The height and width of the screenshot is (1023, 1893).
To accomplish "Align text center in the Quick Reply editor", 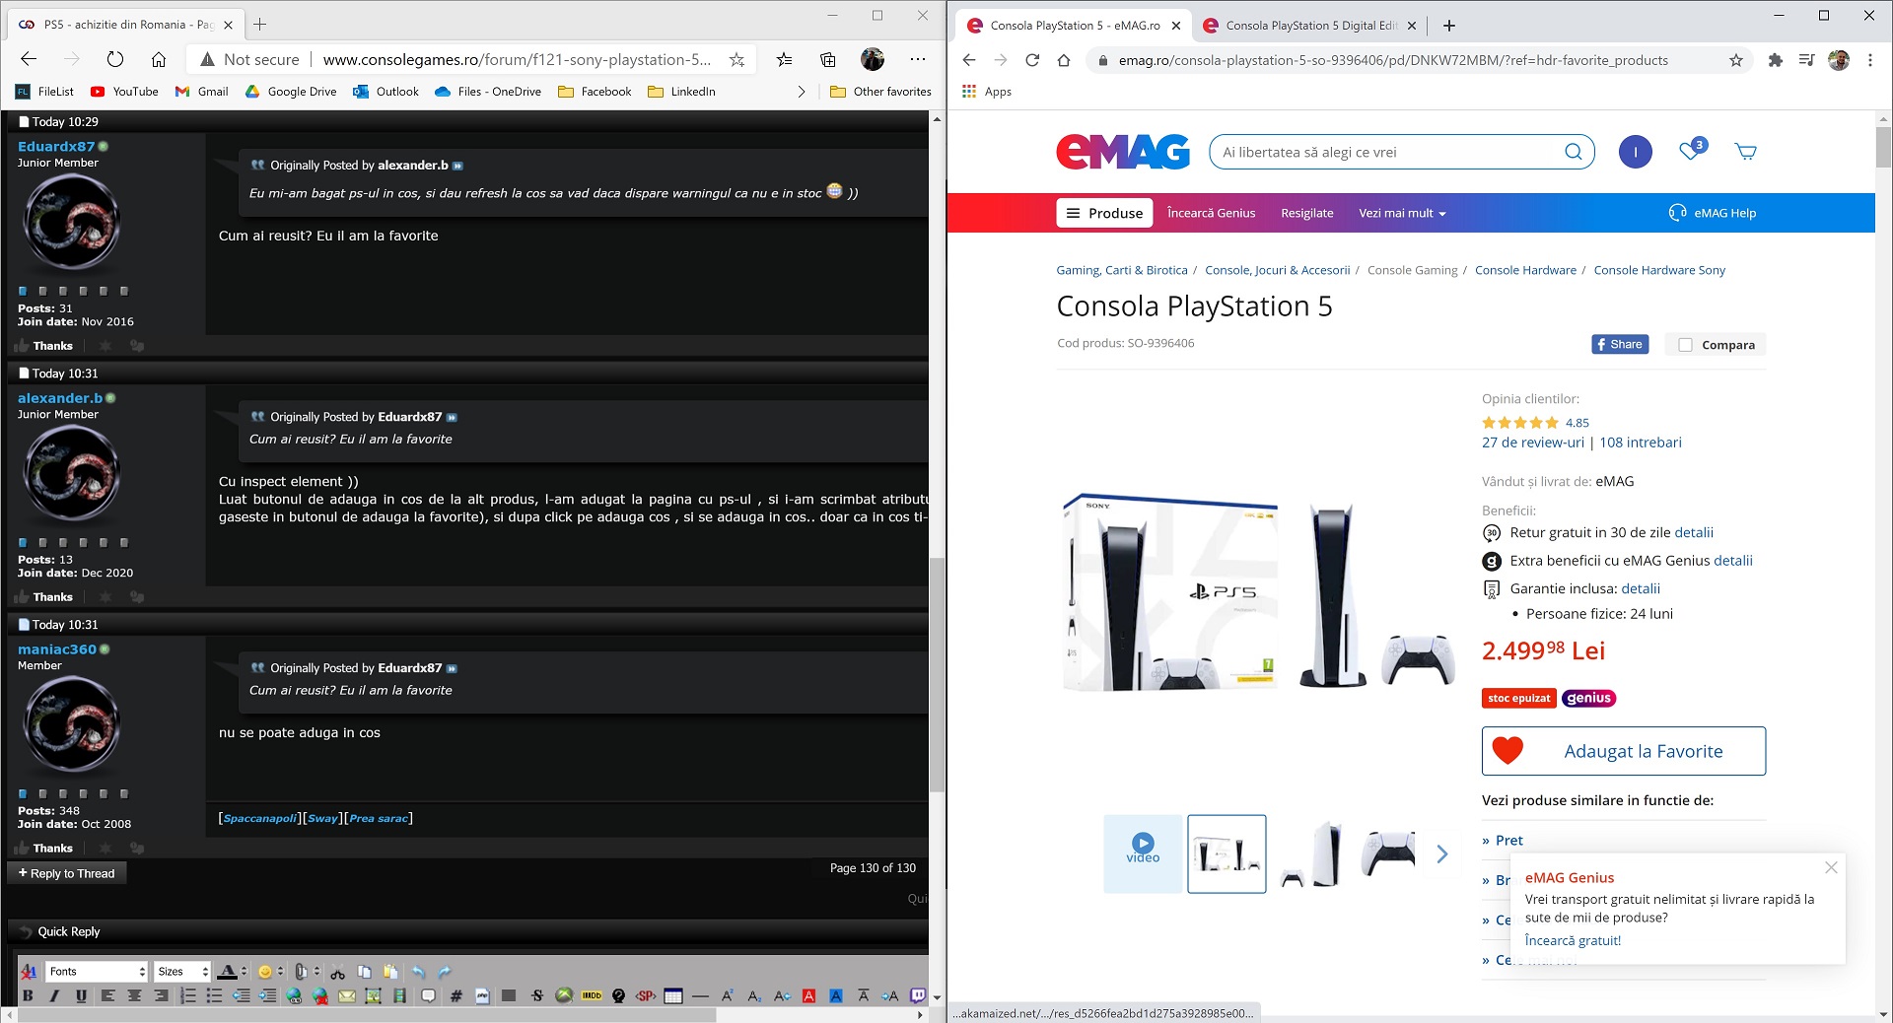I will click(x=134, y=996).
